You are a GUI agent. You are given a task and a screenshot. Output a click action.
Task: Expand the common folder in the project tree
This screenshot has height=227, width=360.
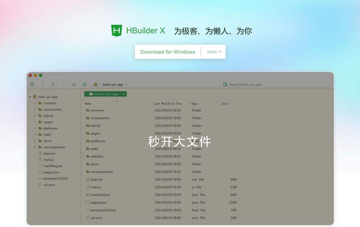click(x=35, y=103)
